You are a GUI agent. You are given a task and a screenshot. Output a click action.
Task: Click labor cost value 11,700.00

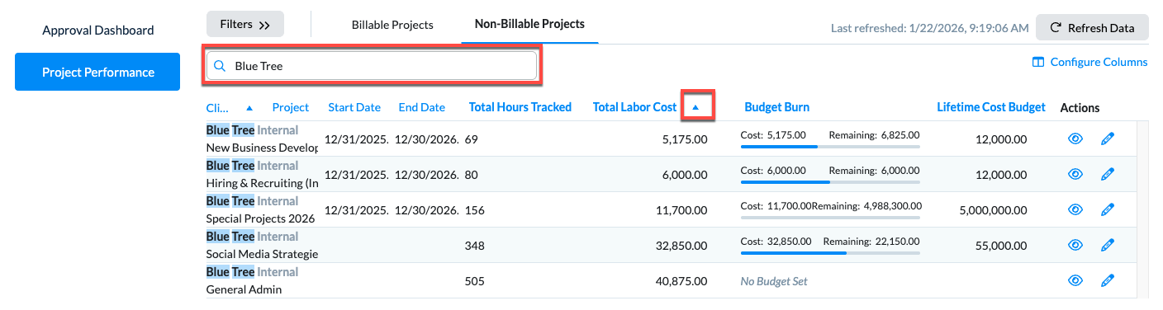coord(682,209)
